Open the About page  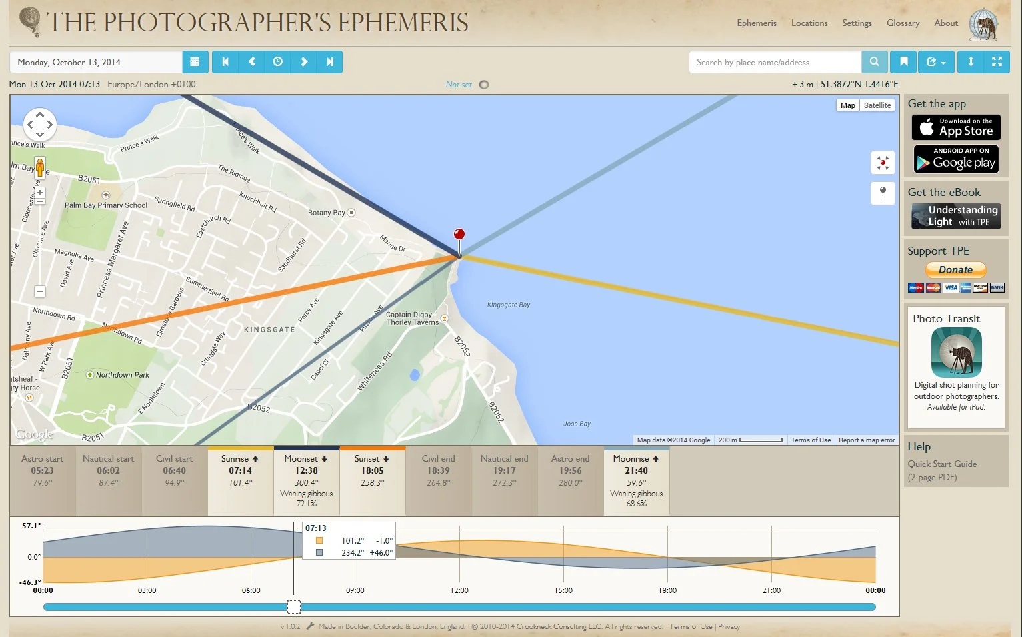coord(946,23)
